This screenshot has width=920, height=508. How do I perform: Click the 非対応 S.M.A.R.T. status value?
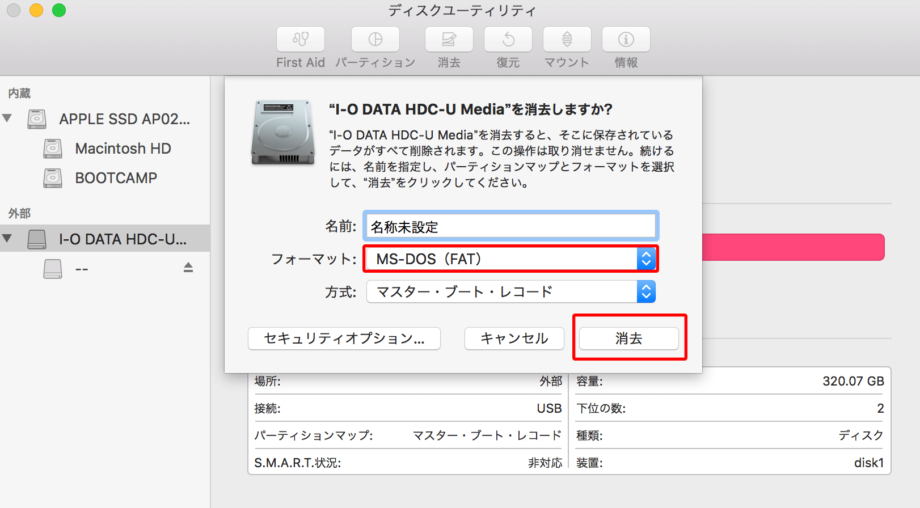point(545,463)
